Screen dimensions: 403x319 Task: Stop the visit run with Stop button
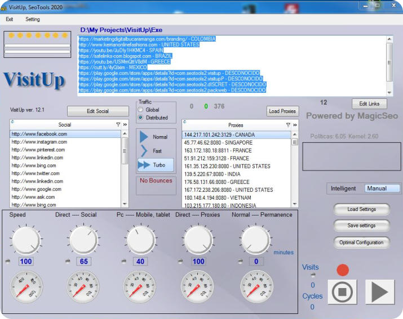pos(342,292)
